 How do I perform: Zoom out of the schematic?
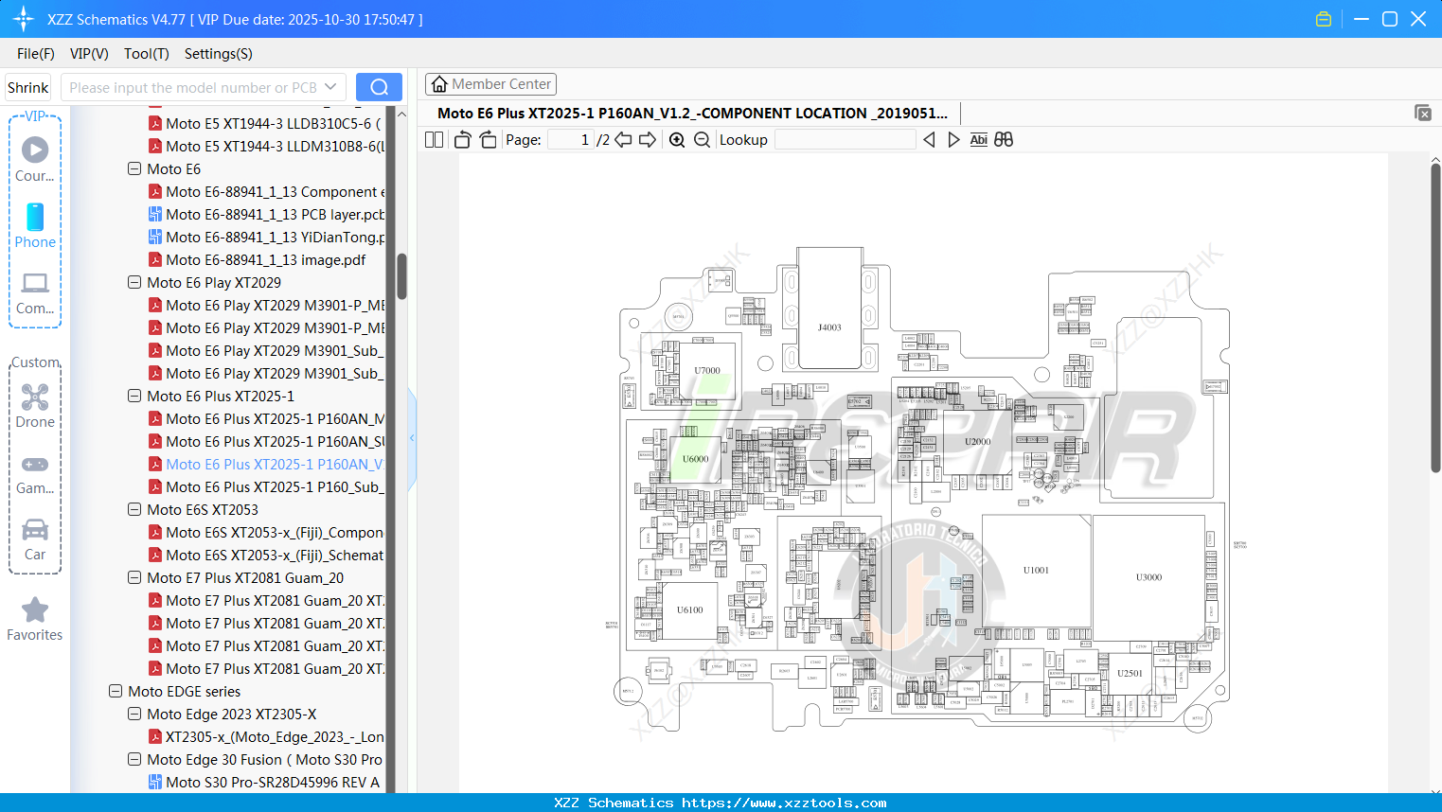pos(702,140)
